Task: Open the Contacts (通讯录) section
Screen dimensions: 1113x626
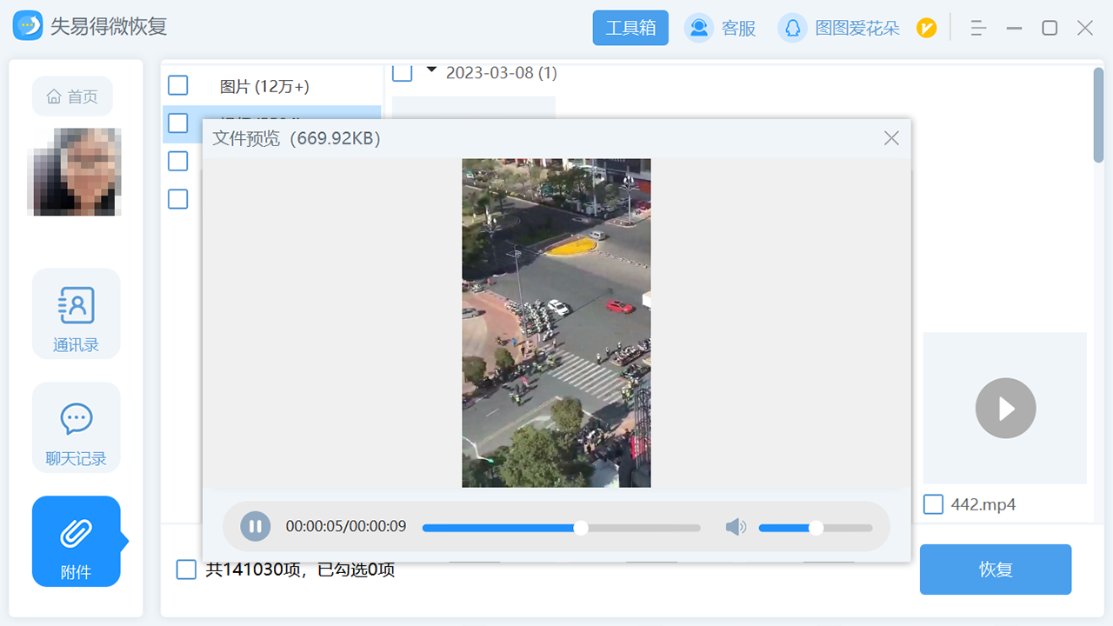Action: pos(77,314)
